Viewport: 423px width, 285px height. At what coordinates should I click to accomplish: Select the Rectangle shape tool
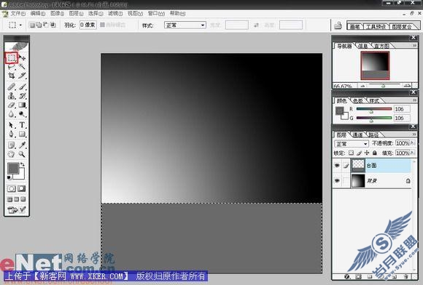pos(22,134)
